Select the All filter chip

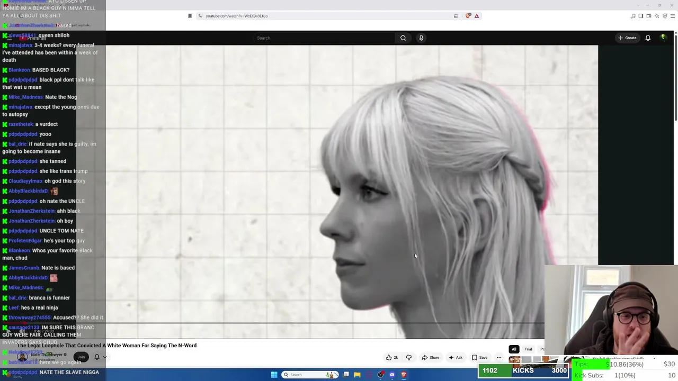tap(514, 349)
